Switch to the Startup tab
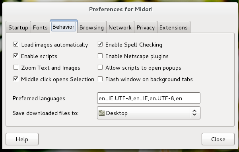Viewport: 239px width, 152px height. point(18,27)
